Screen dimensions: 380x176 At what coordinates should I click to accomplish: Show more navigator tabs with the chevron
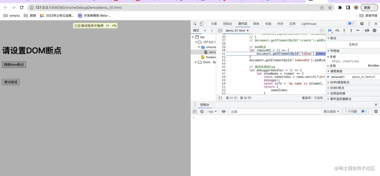(x=205, y=30)
